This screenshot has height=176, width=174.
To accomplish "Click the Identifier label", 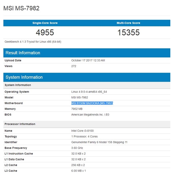I will coord(11,142).
